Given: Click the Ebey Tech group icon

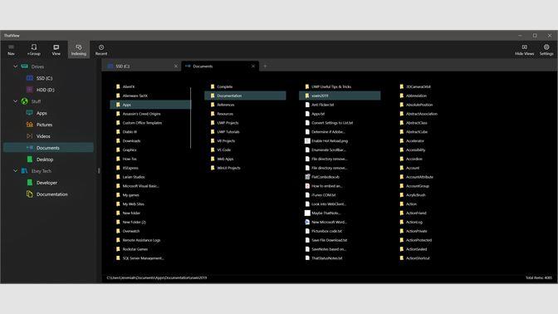Looking at the screenshot, I should (x=25, y=171).
